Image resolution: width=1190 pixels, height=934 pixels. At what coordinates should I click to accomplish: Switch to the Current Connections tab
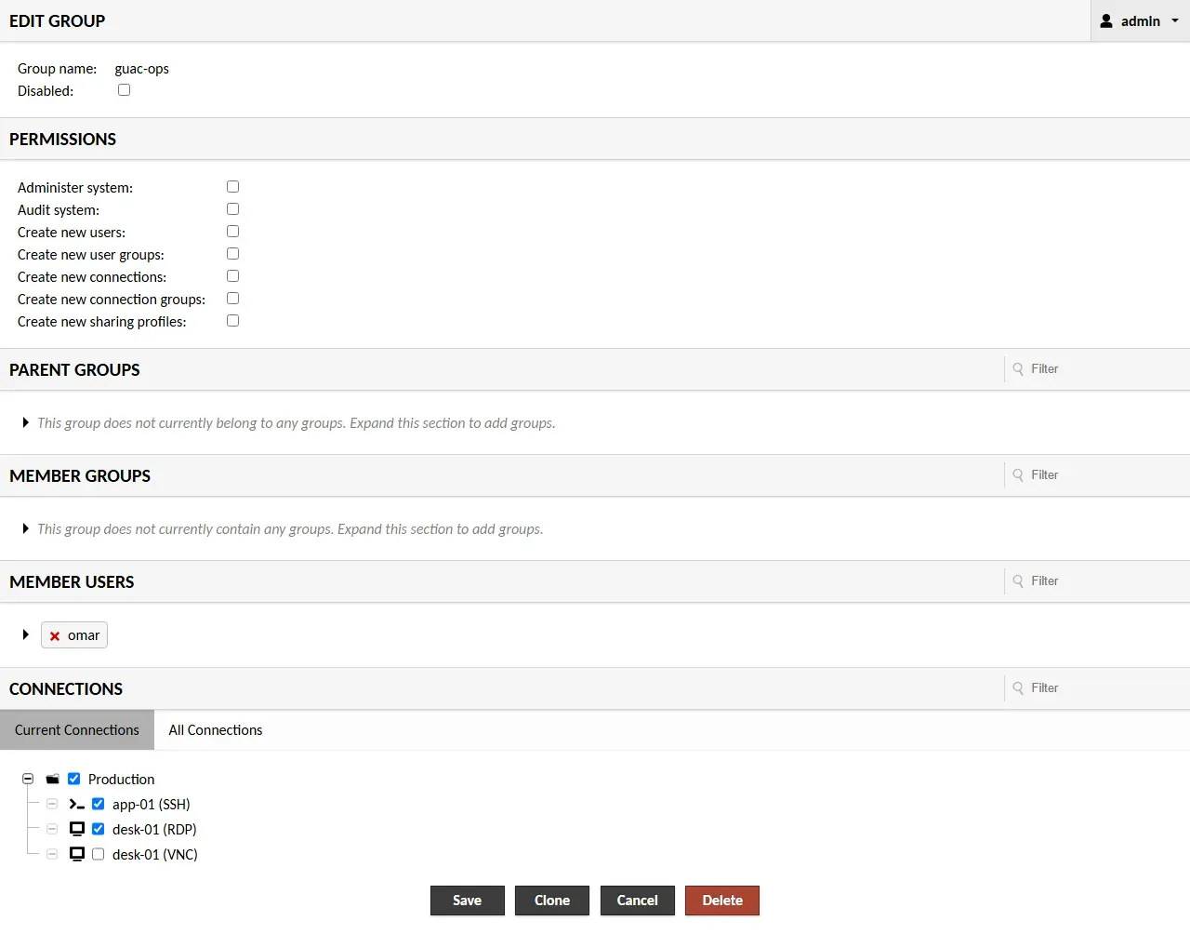[x=77, y=730]
